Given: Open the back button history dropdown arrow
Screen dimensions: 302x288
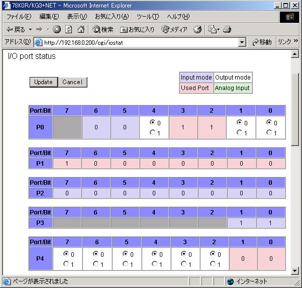Looking at the screenshot, I should point(31,30).
